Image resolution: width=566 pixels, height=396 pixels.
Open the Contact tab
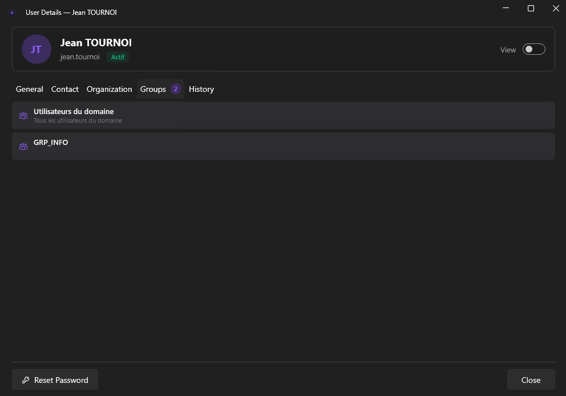(x=64, y=89)
